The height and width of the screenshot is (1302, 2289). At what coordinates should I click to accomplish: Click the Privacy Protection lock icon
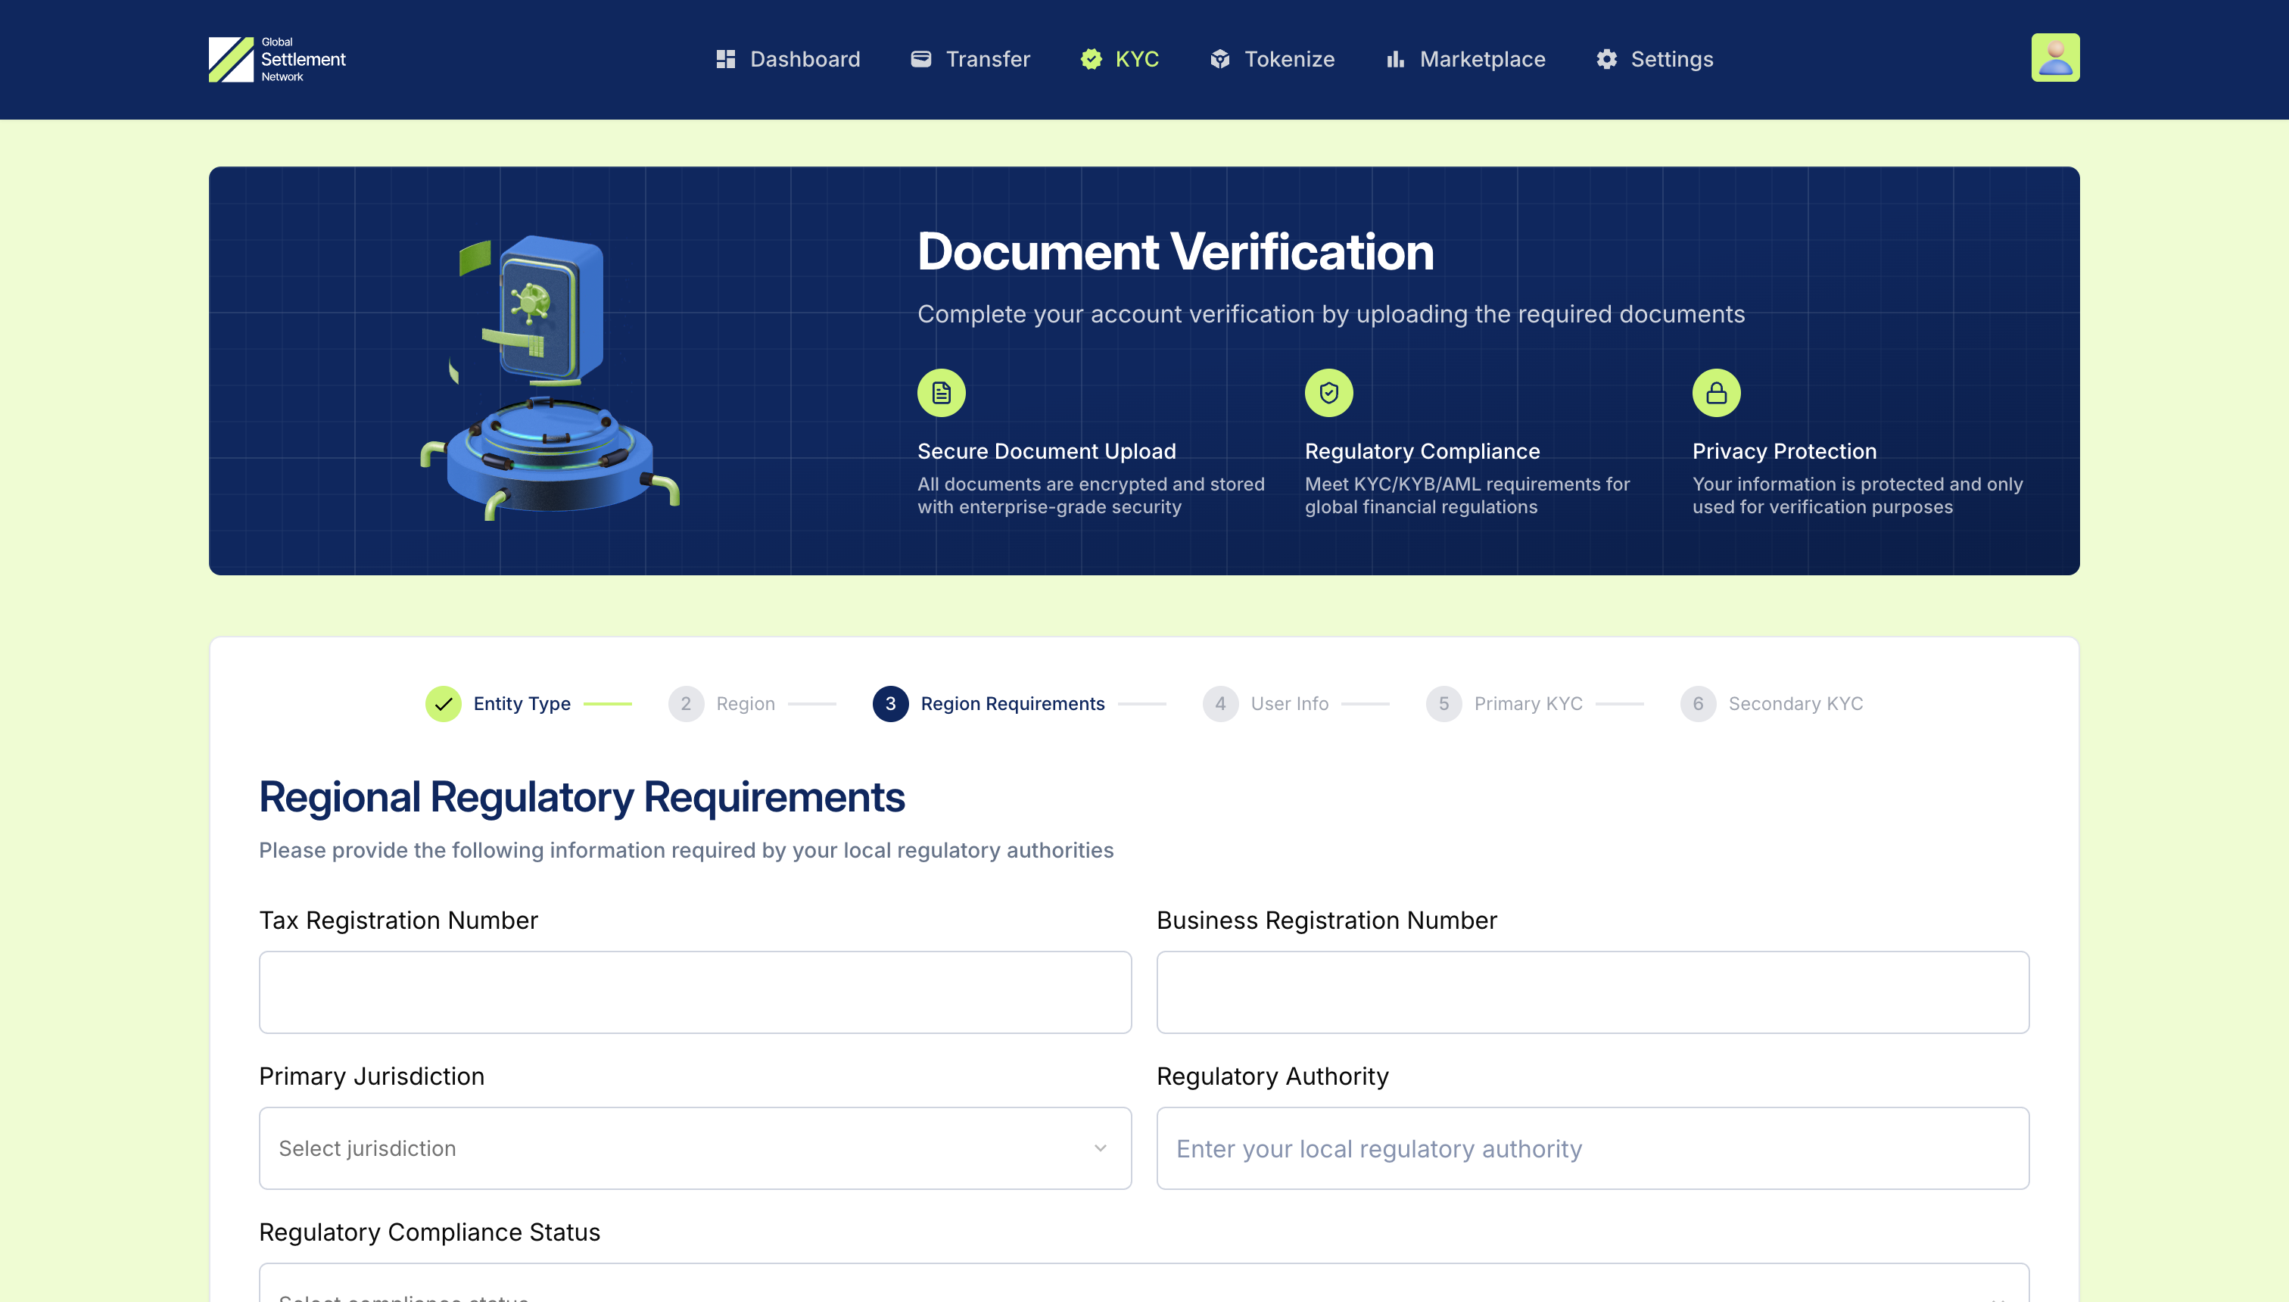(1716, 391)
